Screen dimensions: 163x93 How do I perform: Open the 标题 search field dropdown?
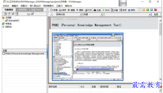pyautogui.click(x=102, y=14)
